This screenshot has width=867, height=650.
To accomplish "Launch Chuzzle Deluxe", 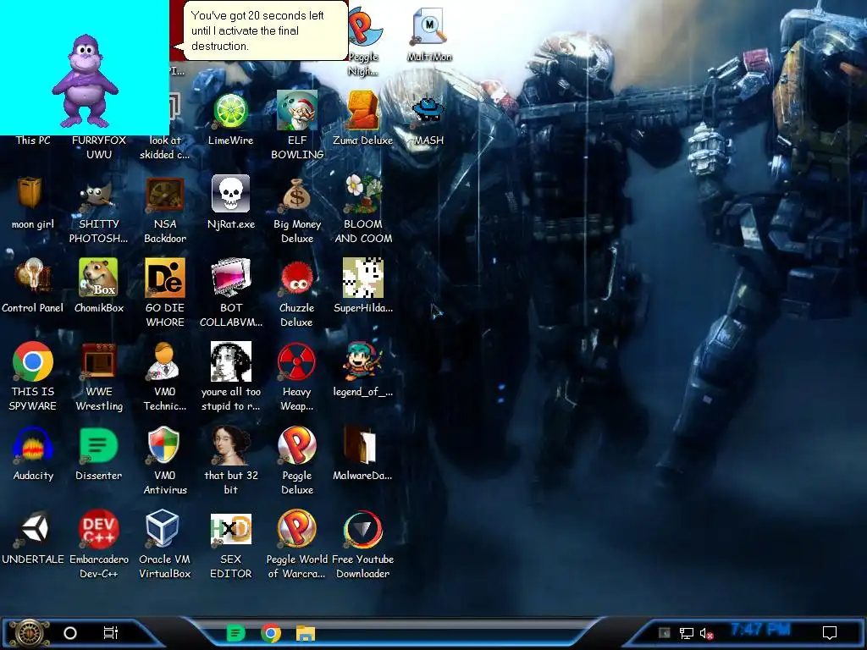I will 297,278.
